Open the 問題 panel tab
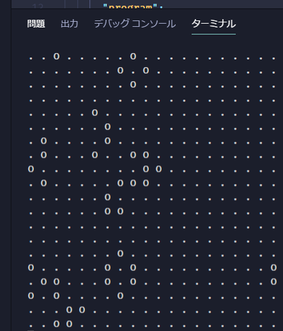 [36, 24]
